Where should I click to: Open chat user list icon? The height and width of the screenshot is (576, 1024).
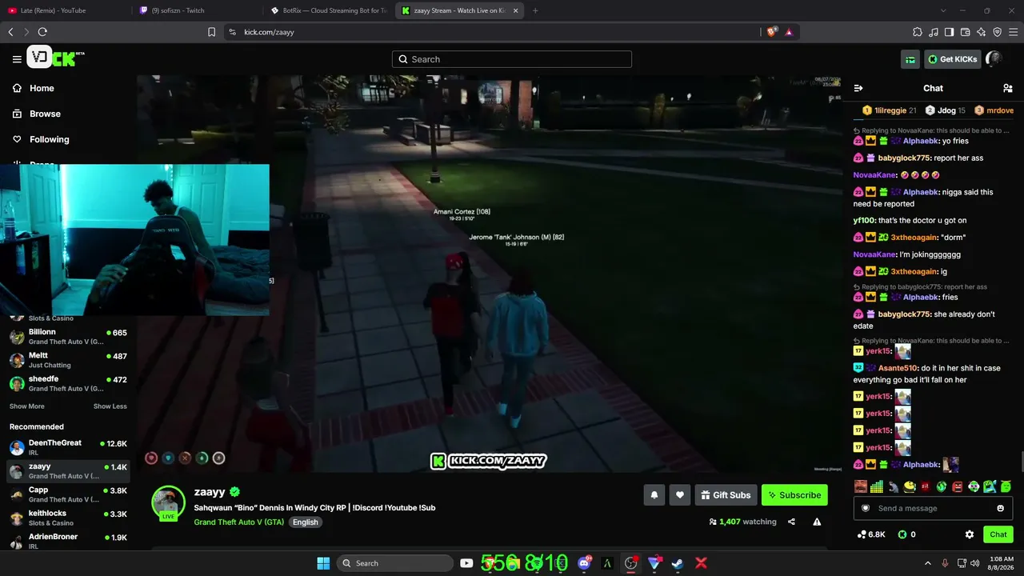coord(1007,88)
